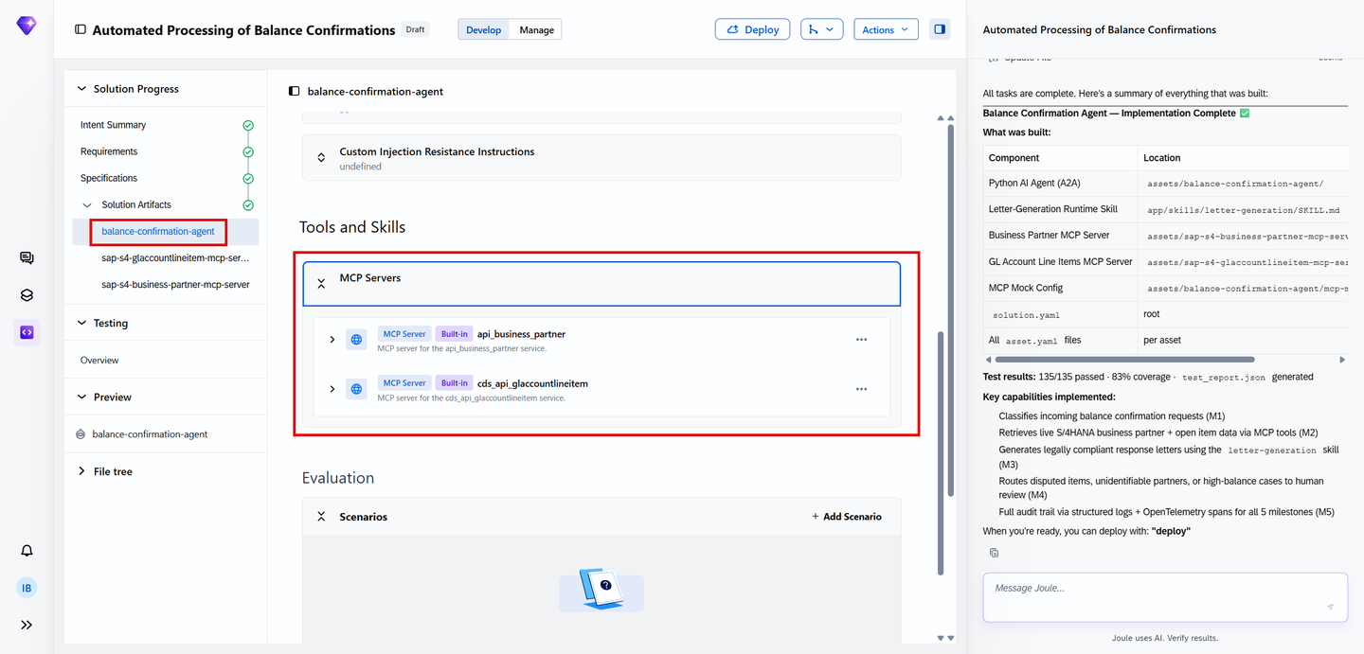Toggle the panel icon beside the project title
This screenshot has width=1364, height=654.
click(81, 29)
